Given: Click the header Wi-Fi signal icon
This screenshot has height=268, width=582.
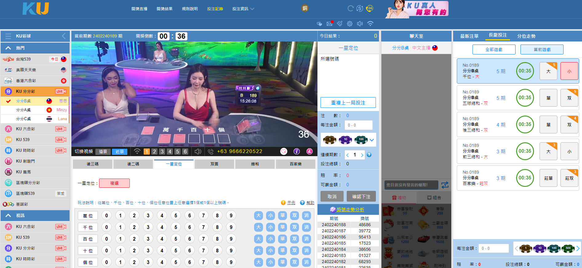Looking at the screenshot, I should 370,24.
